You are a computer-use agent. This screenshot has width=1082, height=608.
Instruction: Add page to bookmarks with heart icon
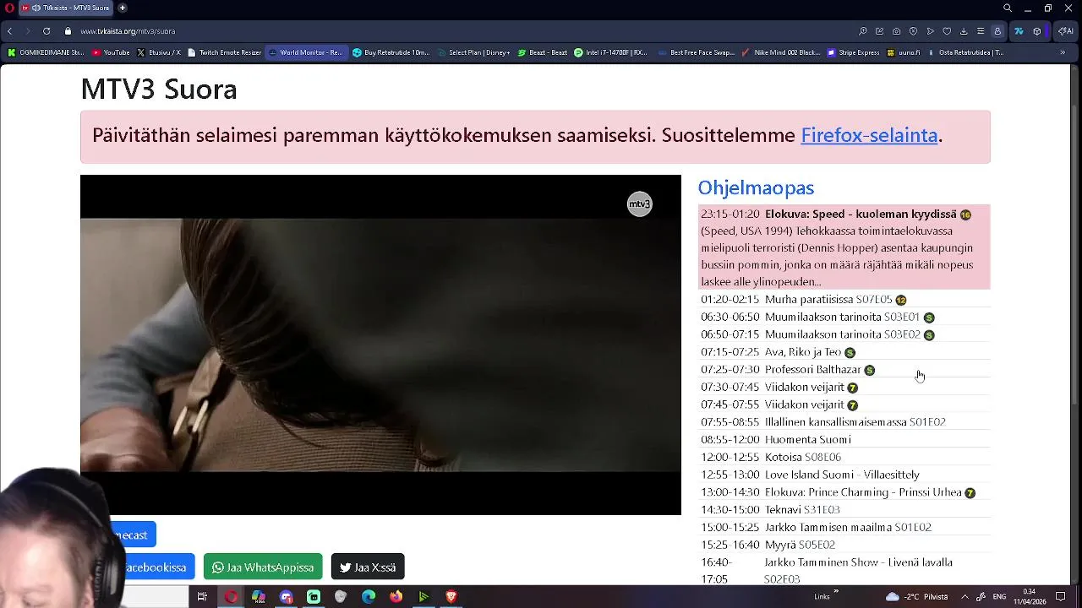point(947,31)
